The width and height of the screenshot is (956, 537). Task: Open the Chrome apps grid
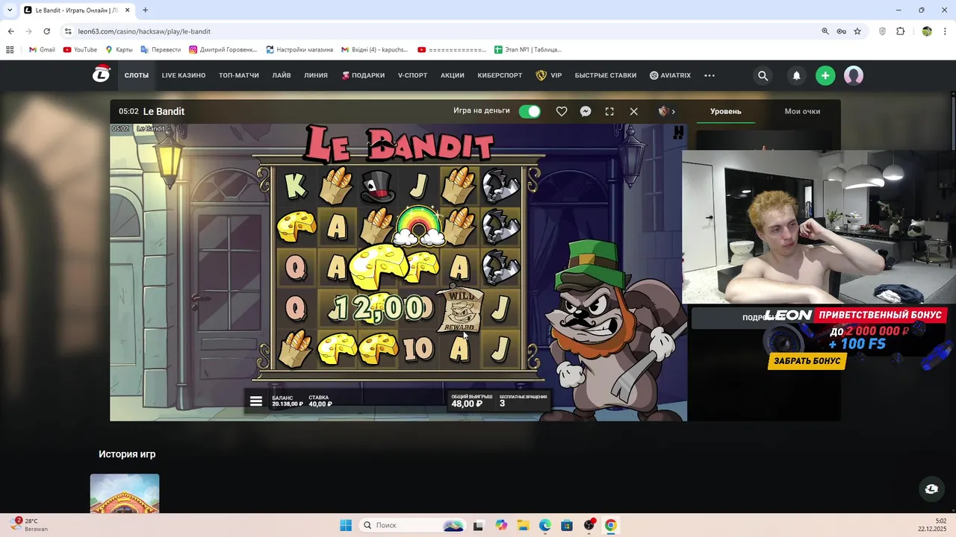tap(10, 49)
